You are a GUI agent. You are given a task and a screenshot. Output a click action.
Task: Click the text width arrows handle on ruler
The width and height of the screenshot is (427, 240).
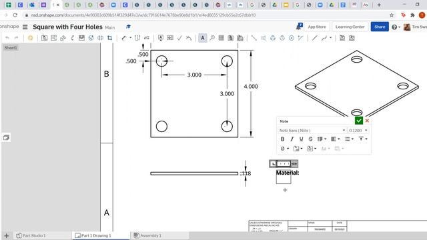[x=294, y=164]
